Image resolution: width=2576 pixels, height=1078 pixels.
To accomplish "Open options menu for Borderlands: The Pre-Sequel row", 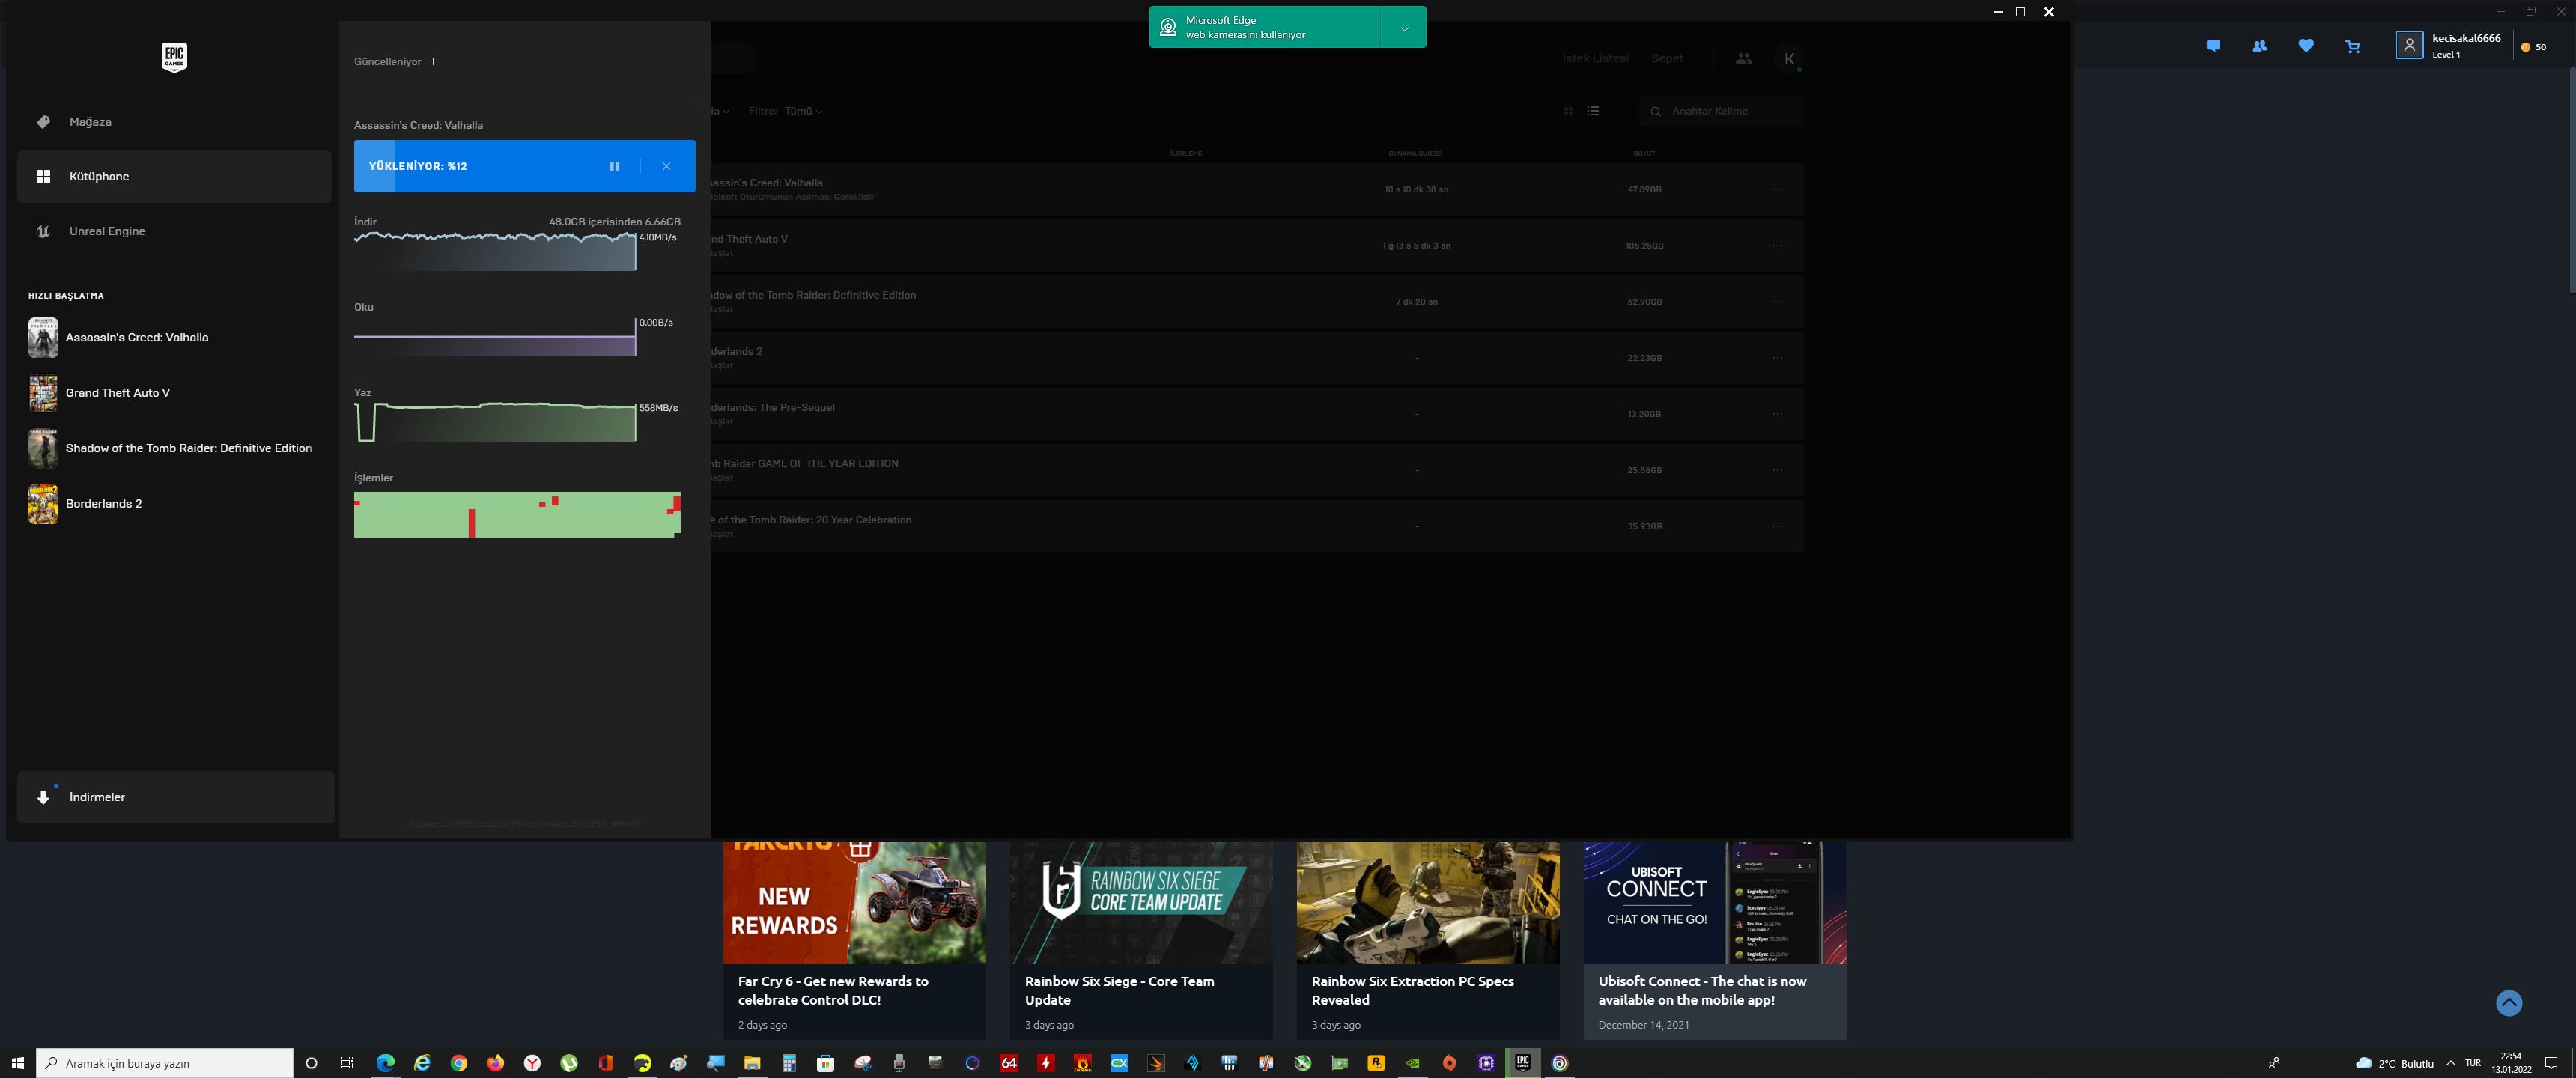I will [x=1777, y=414].
